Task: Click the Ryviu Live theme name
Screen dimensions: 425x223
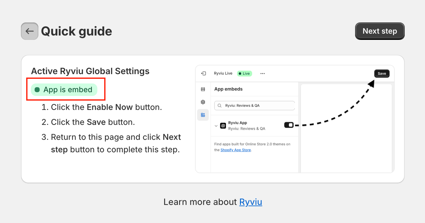Action: (223, 74)
